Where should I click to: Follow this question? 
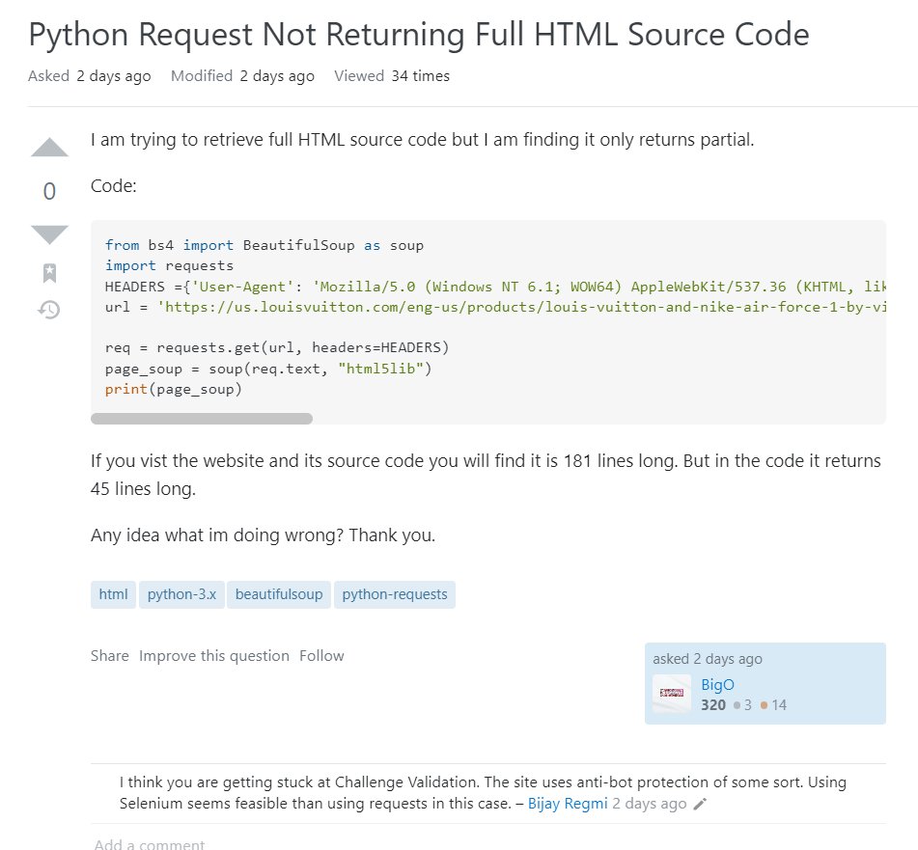[321, 656]
